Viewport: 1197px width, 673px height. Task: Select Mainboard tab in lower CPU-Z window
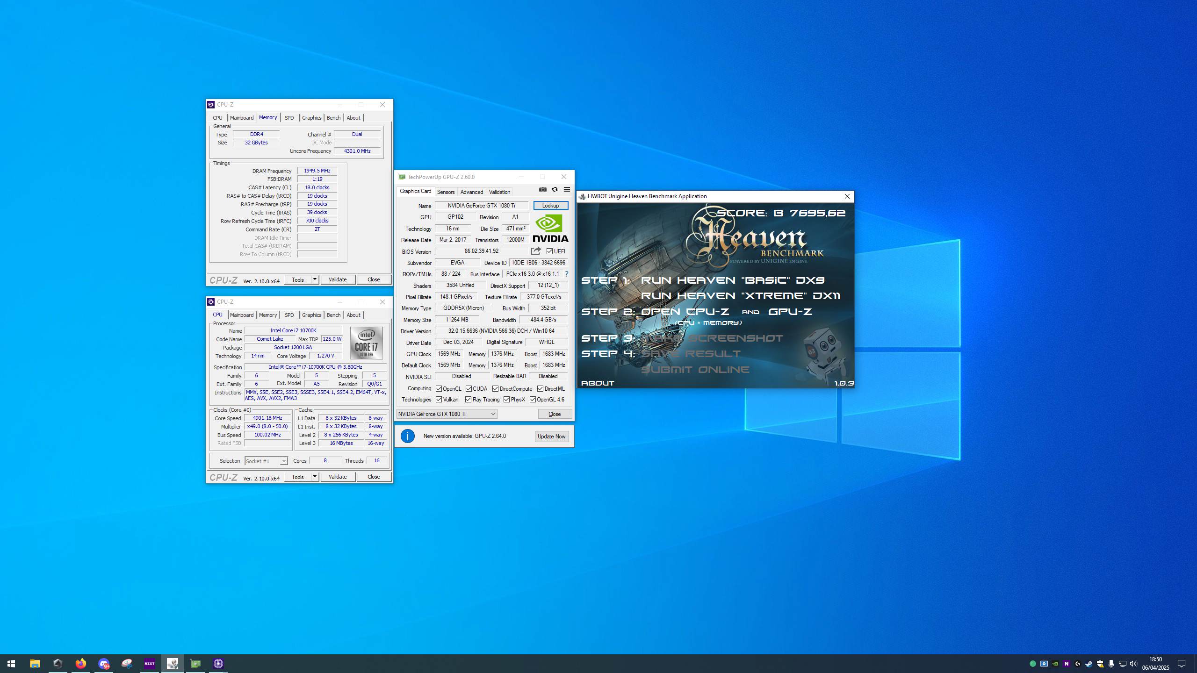click(x=242, y=315)
